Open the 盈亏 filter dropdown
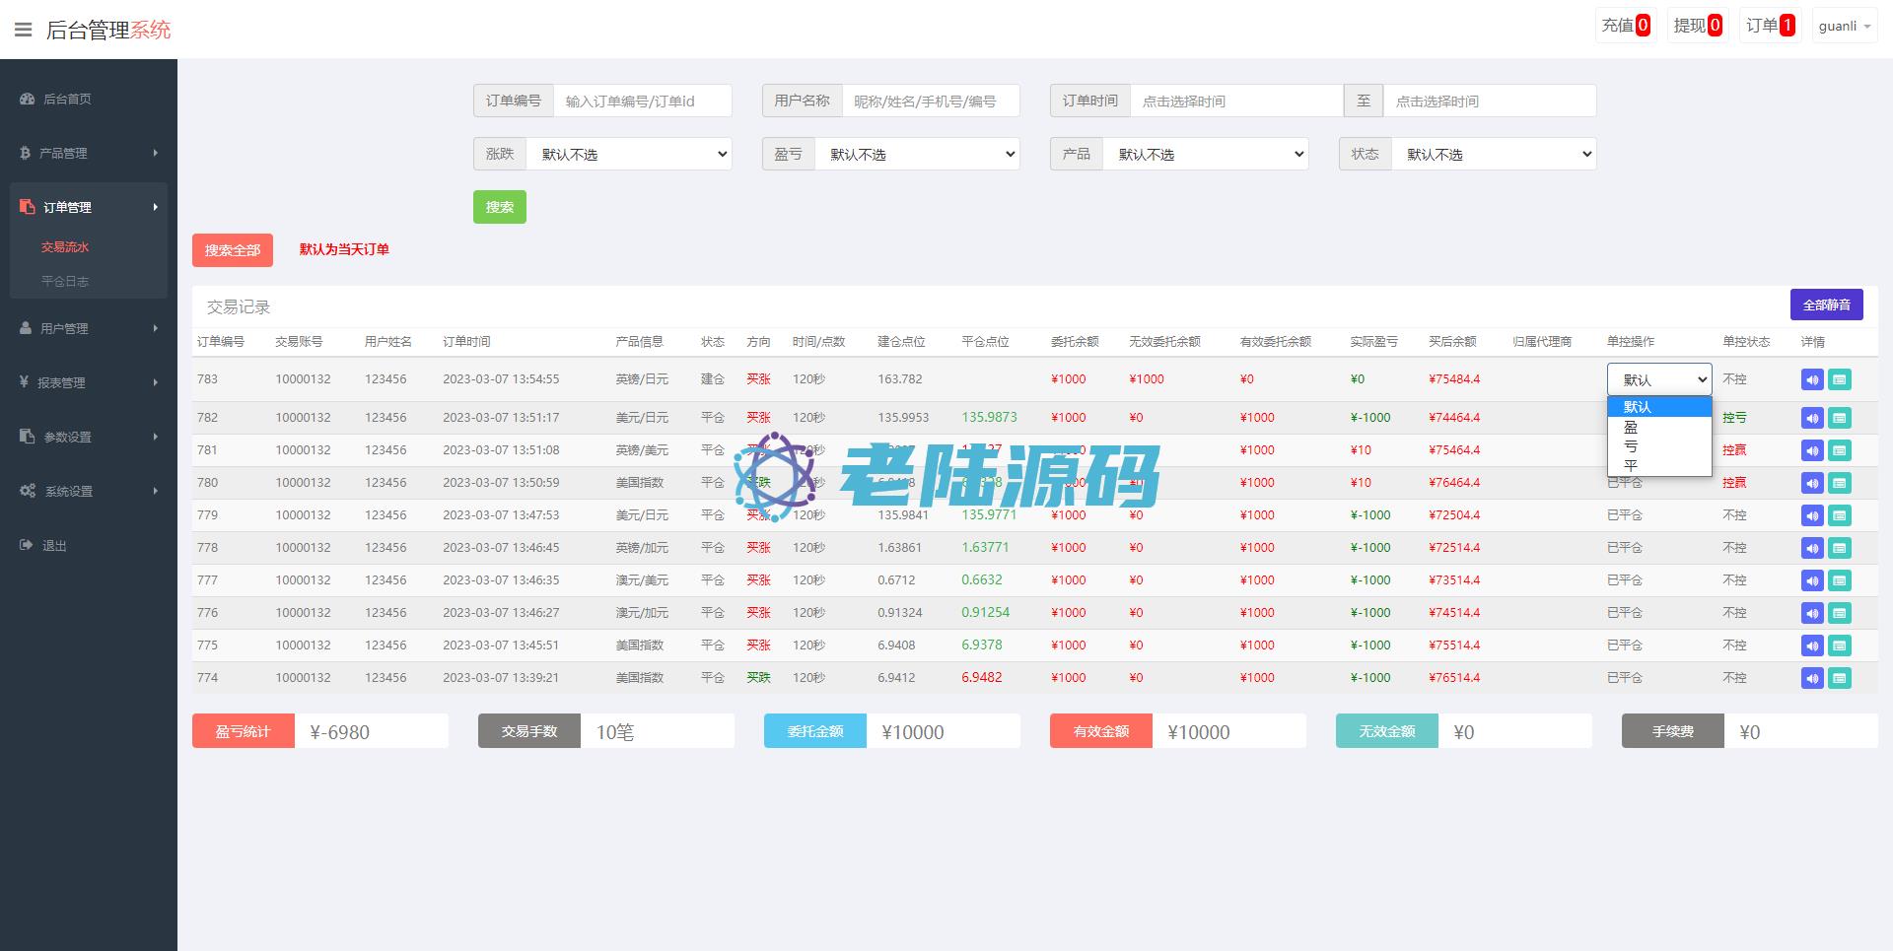The image size is (1893, 951). [917, 154]
